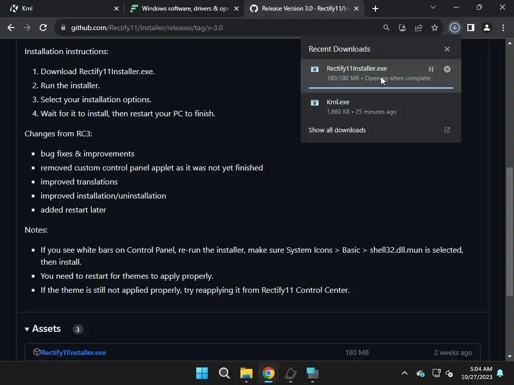Close the Windows software tab

[236, 9]
